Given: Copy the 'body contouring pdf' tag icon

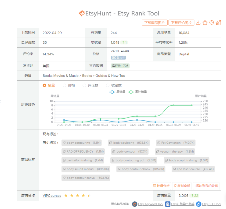Looking at the screenshot, I should (113, 160).
